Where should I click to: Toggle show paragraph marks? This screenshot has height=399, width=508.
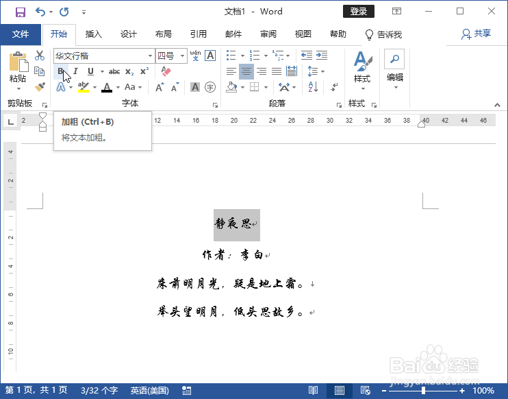(334, 87)
